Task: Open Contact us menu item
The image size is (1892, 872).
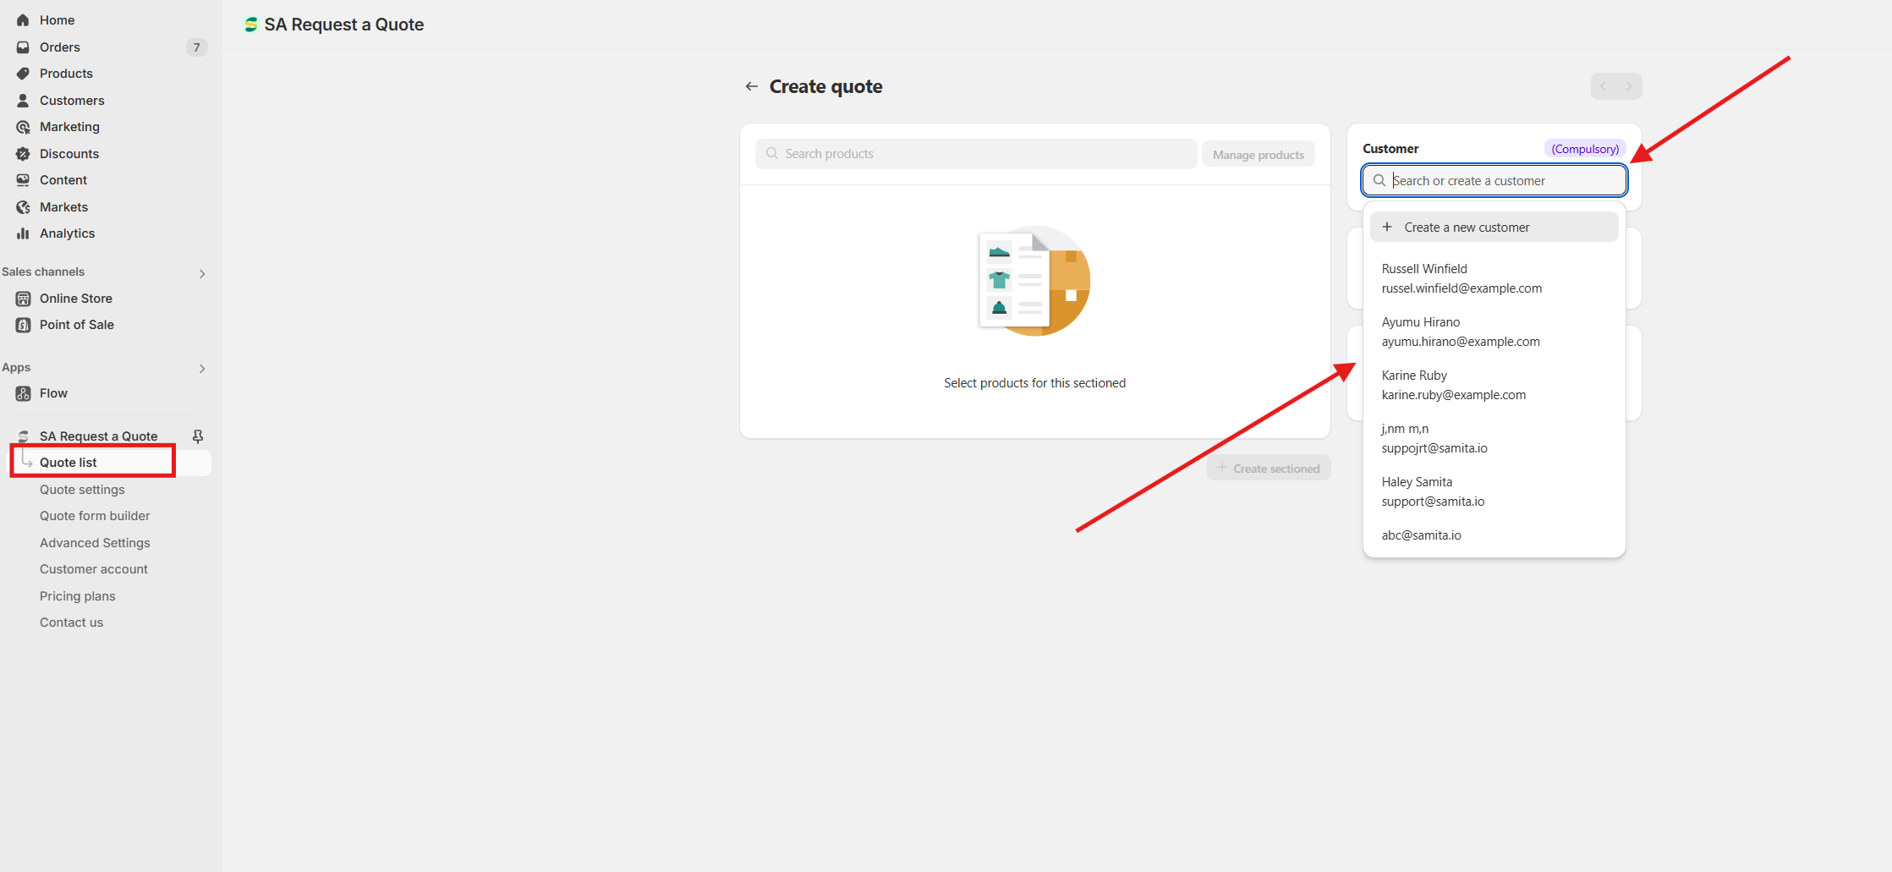Action: [x=71, y=622]
